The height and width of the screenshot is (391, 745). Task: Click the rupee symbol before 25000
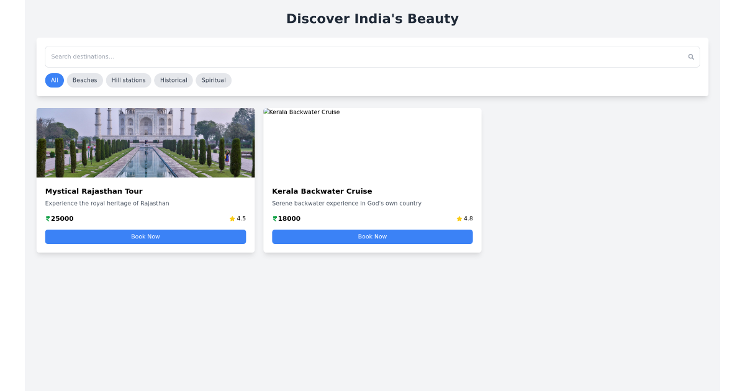coord(47,218)
